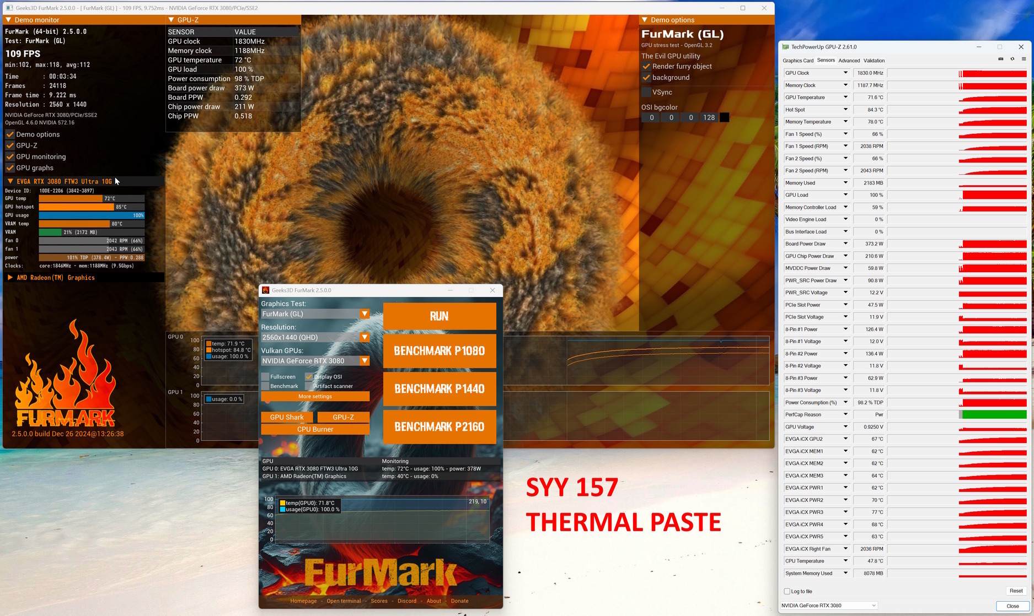
Task: Click the GPU usage 100% bar
Action: [x=92, y=215]
